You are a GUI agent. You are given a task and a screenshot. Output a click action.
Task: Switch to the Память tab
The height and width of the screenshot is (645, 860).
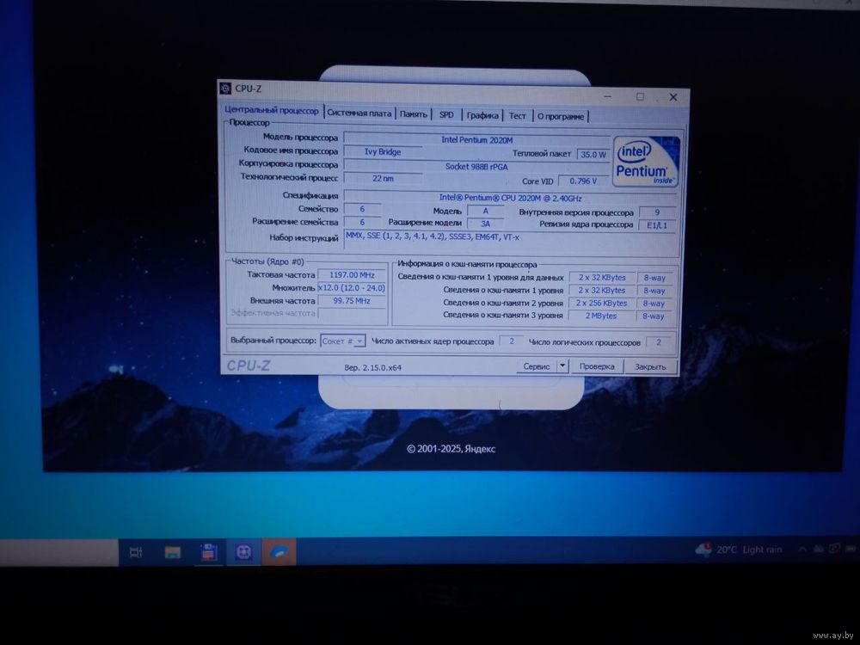(x=413, y=114)
